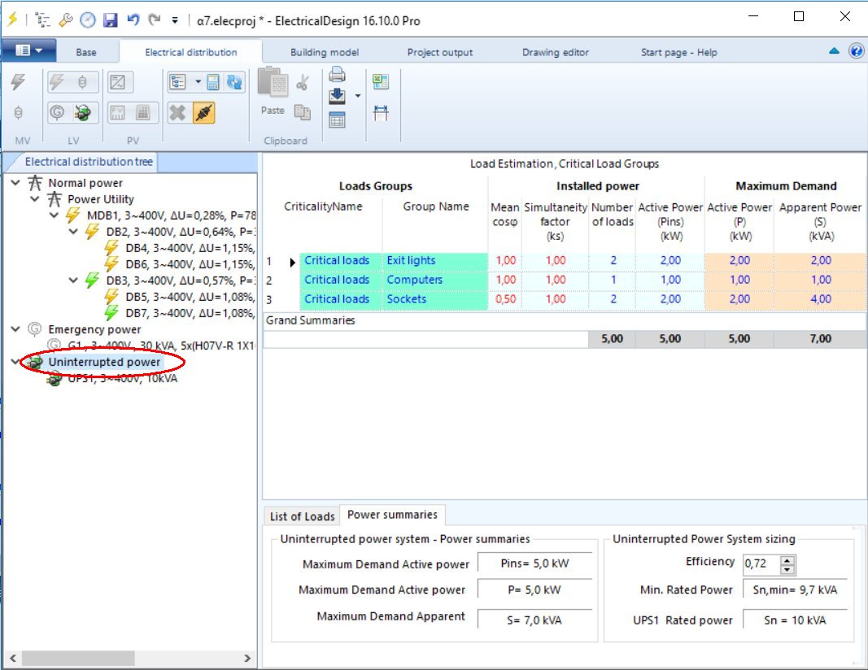Open the Building model ribbon tab
The height and width of the screenshot is (670, 868).
(x=325, y=52)
